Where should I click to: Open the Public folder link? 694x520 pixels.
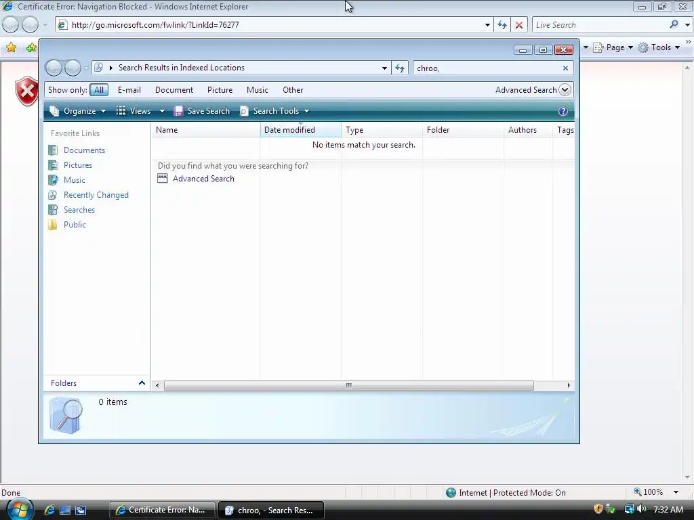pyautogui.click(x=75, y=225)
